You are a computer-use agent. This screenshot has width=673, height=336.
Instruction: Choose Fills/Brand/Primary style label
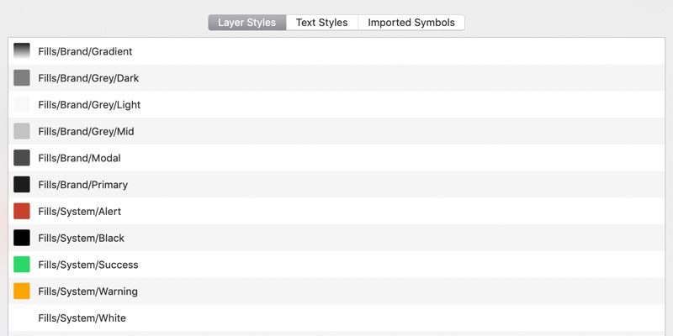point(82,185)
